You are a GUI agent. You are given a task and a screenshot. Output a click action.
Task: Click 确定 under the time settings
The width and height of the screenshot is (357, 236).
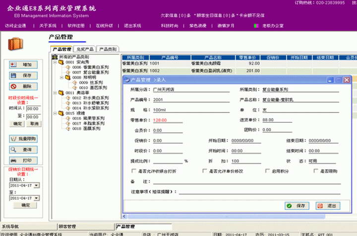pos(17,124)
